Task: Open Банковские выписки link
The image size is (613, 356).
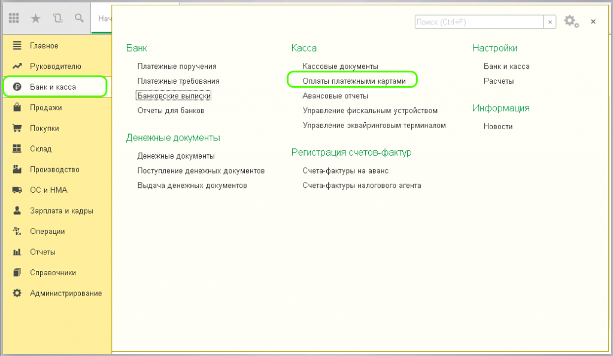Action: 174,96
